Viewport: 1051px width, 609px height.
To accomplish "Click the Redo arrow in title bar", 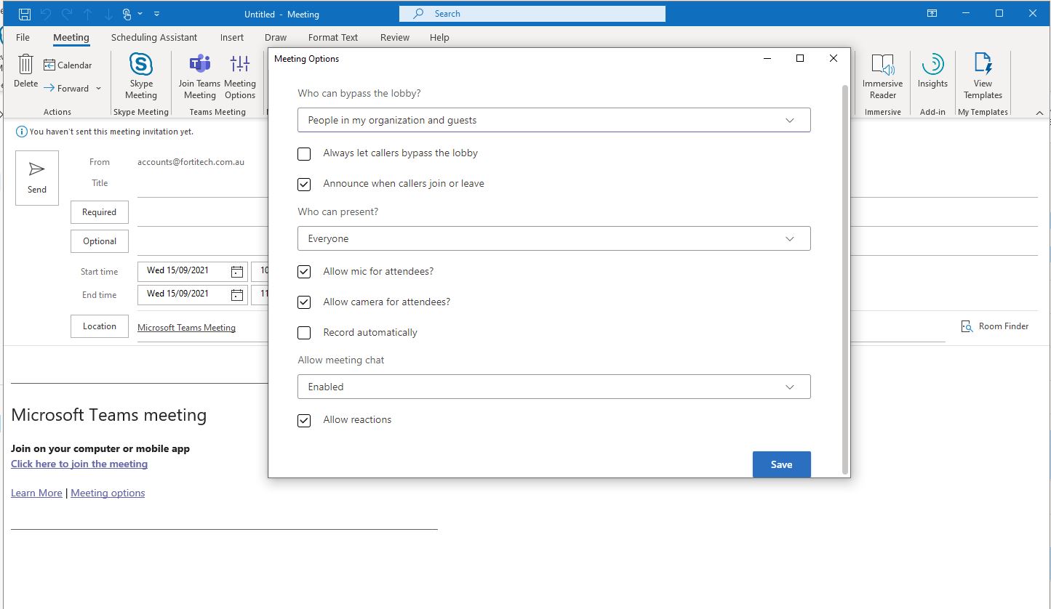I will 68,14.
